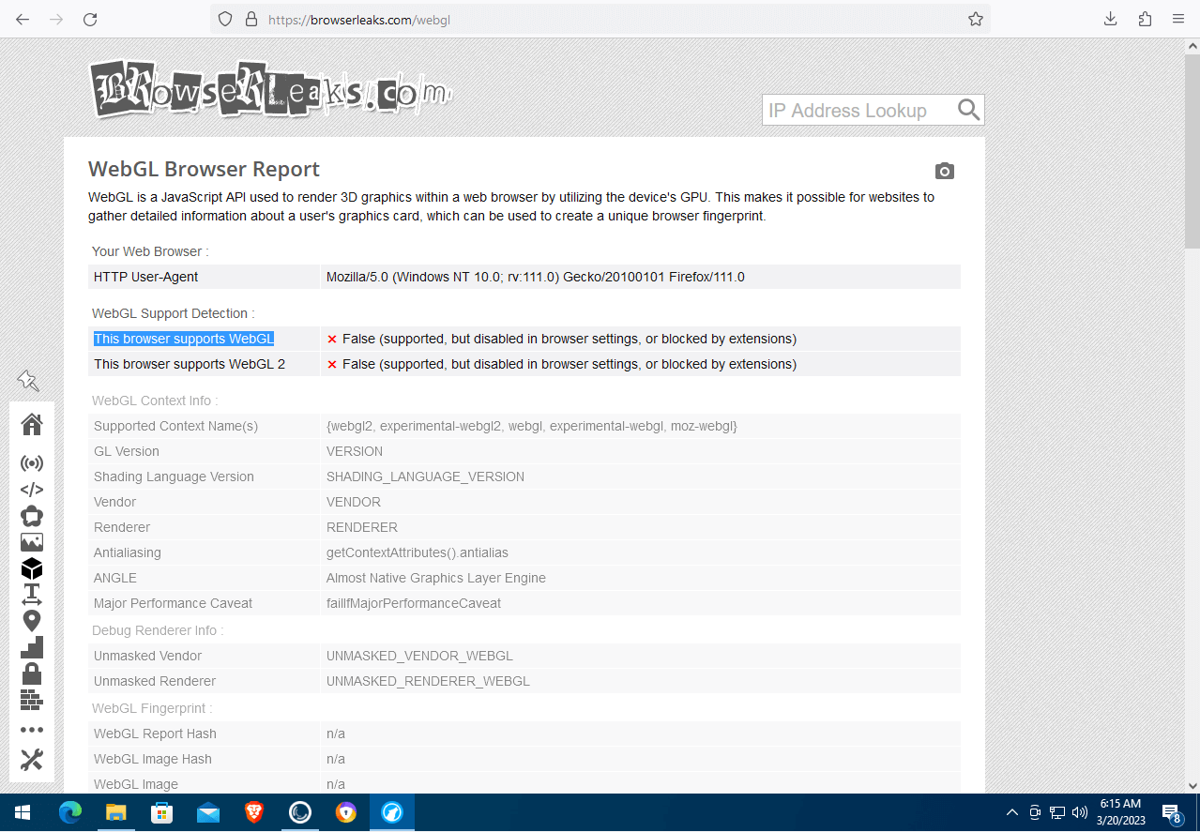Click the magnifier icon in IP lookup box
The height and width of the screenshot is (832, 1200).
click(x=969, y=110)
